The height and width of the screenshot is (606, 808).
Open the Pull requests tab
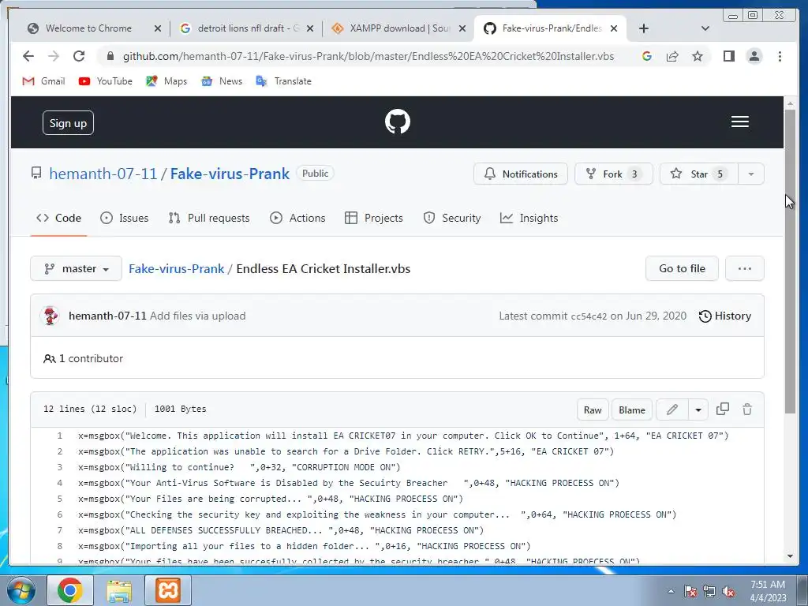(x=209, y=218)
